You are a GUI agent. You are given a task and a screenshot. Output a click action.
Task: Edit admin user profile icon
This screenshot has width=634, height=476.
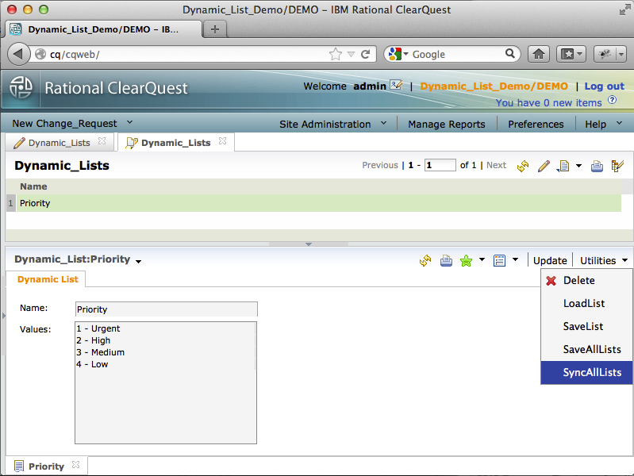(x=396, y=85)
